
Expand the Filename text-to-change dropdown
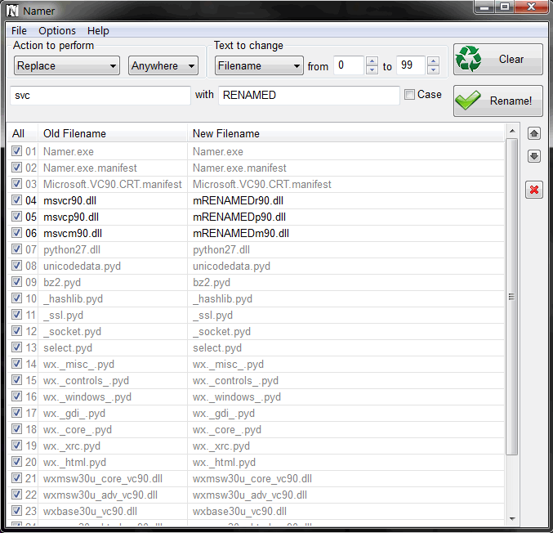(x=259, y=65)
